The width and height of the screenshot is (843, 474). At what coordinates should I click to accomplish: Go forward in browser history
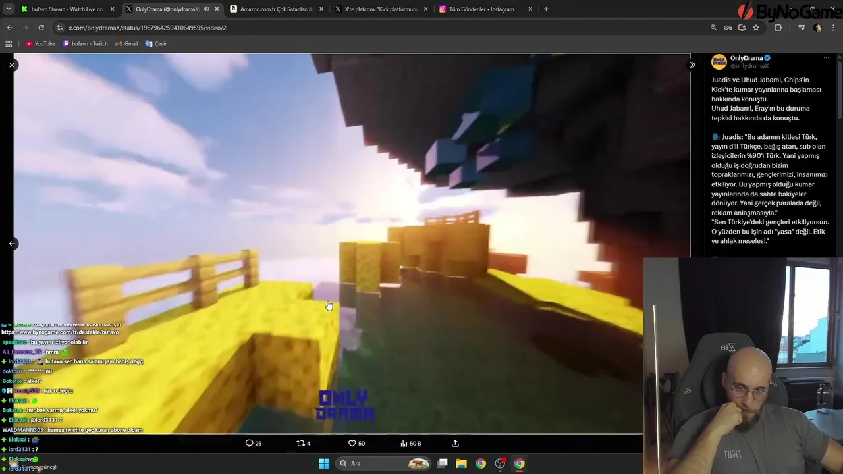coord(25,28)
